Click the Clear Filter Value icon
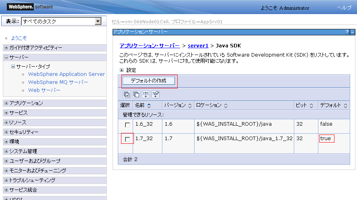 point(156,94)
